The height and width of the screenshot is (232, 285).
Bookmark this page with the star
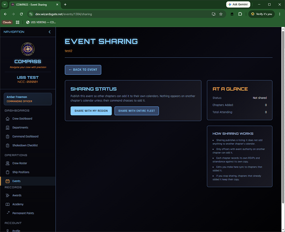coord(221,14)
